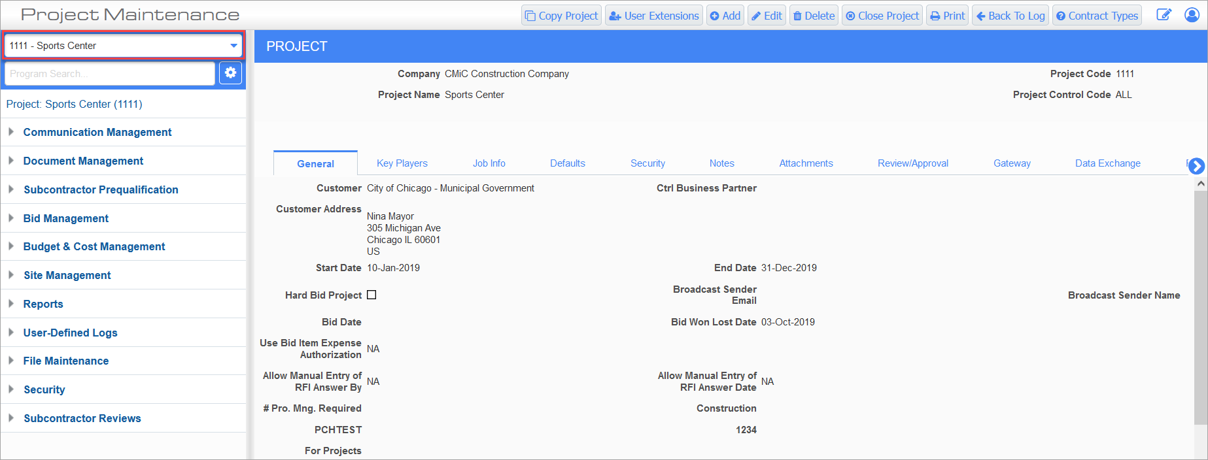Screen dimensions: 1208x460
Task: Click the Add button in toolbar
Action: tap(725, 16)
